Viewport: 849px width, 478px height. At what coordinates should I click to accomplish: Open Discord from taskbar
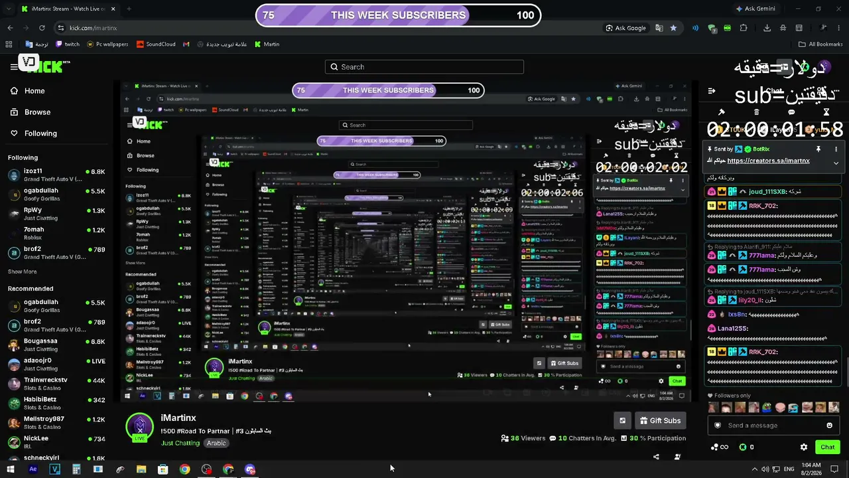point(250,469)
